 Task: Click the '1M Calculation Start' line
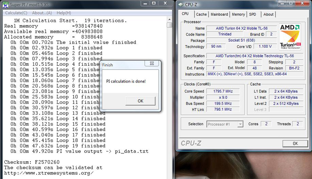[70, 20]
